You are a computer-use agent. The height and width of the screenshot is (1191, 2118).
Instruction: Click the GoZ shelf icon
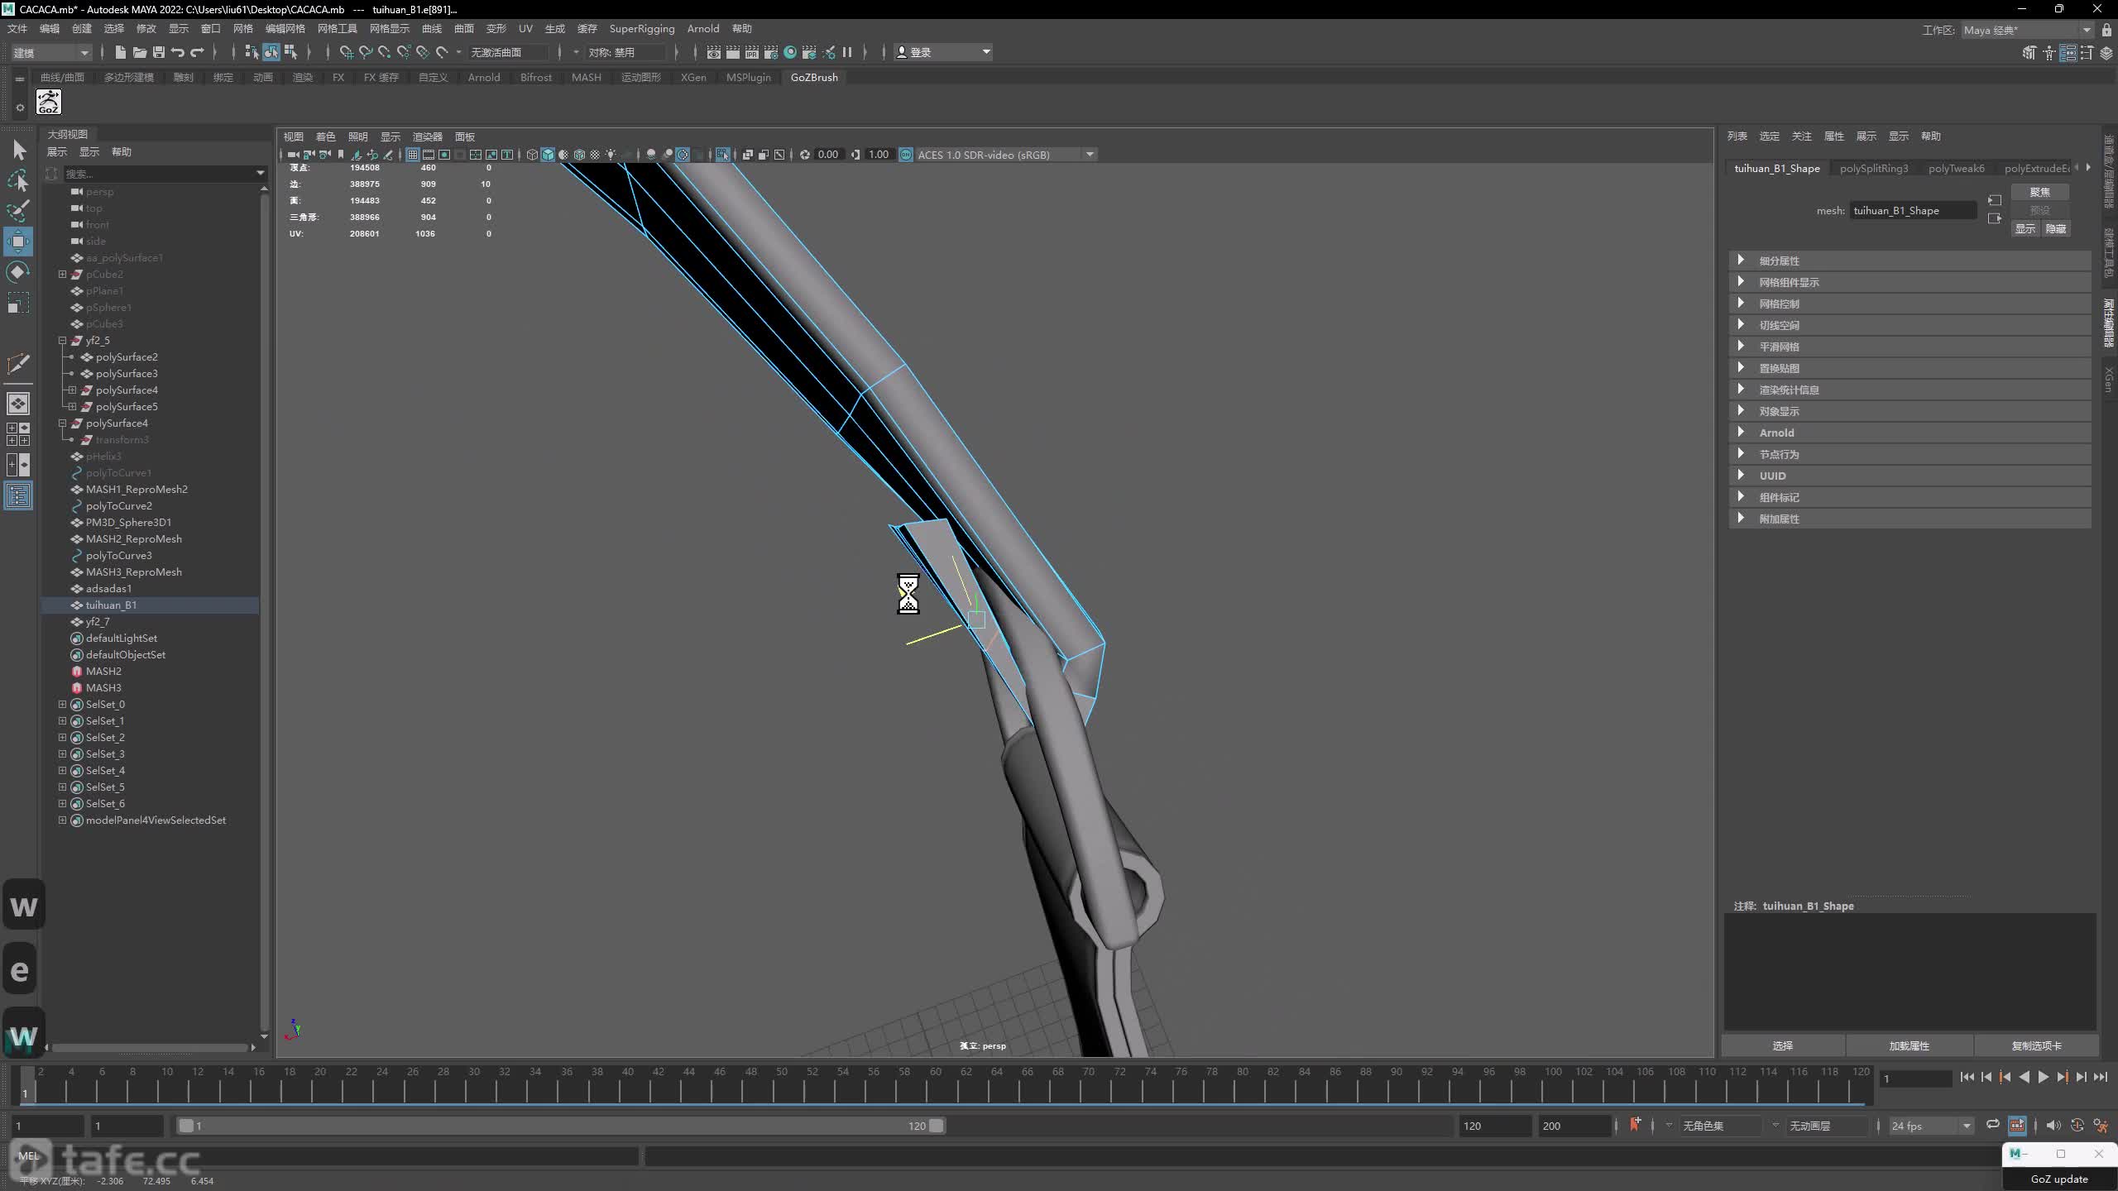[x=49, y=103]
